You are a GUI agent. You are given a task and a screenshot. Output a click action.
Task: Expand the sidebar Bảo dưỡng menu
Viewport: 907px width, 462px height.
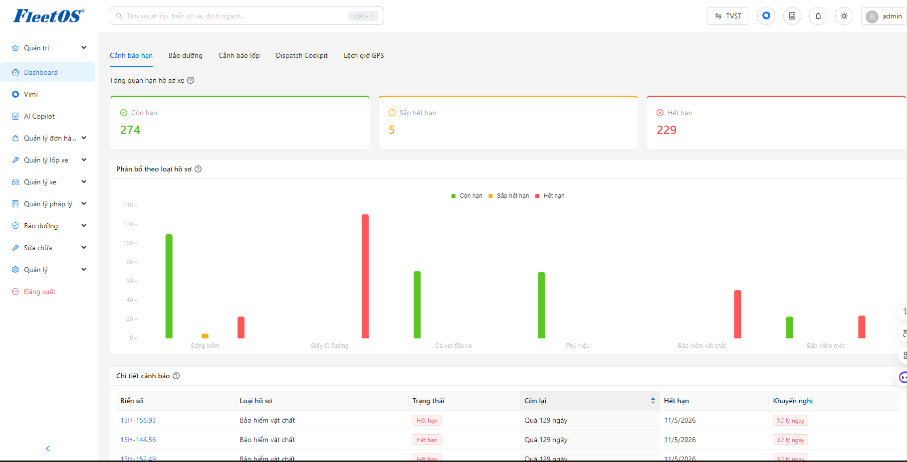(x=48, y=226)
